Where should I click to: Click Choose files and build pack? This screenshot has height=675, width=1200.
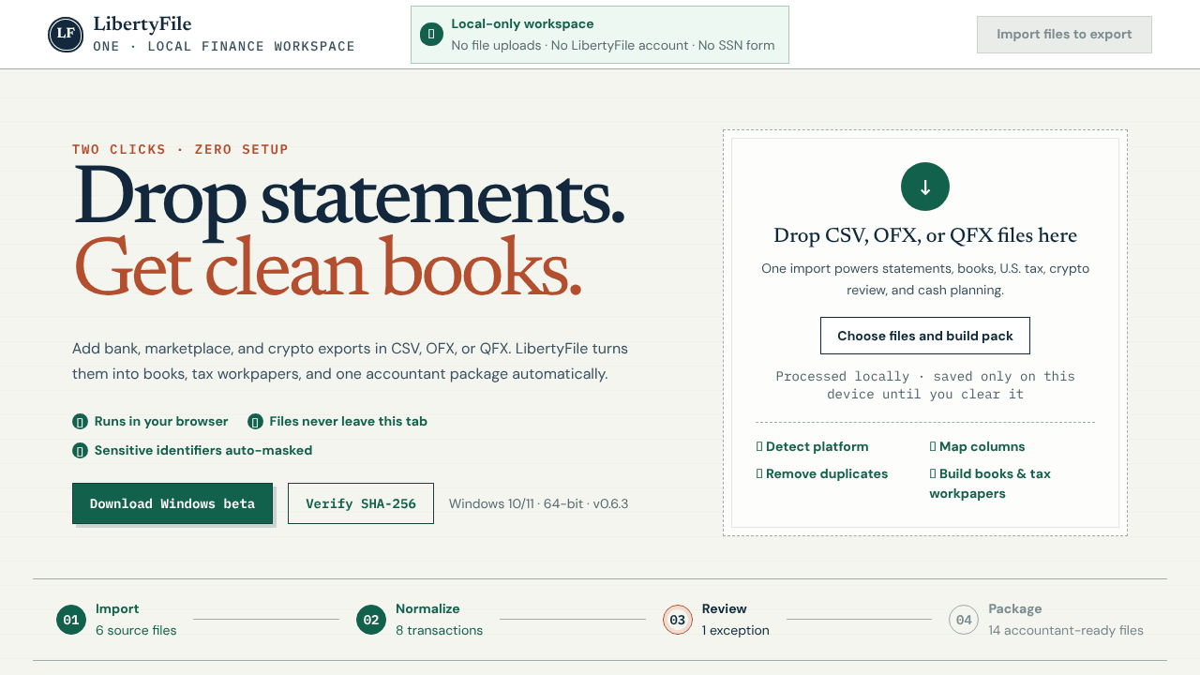[925, 336]
